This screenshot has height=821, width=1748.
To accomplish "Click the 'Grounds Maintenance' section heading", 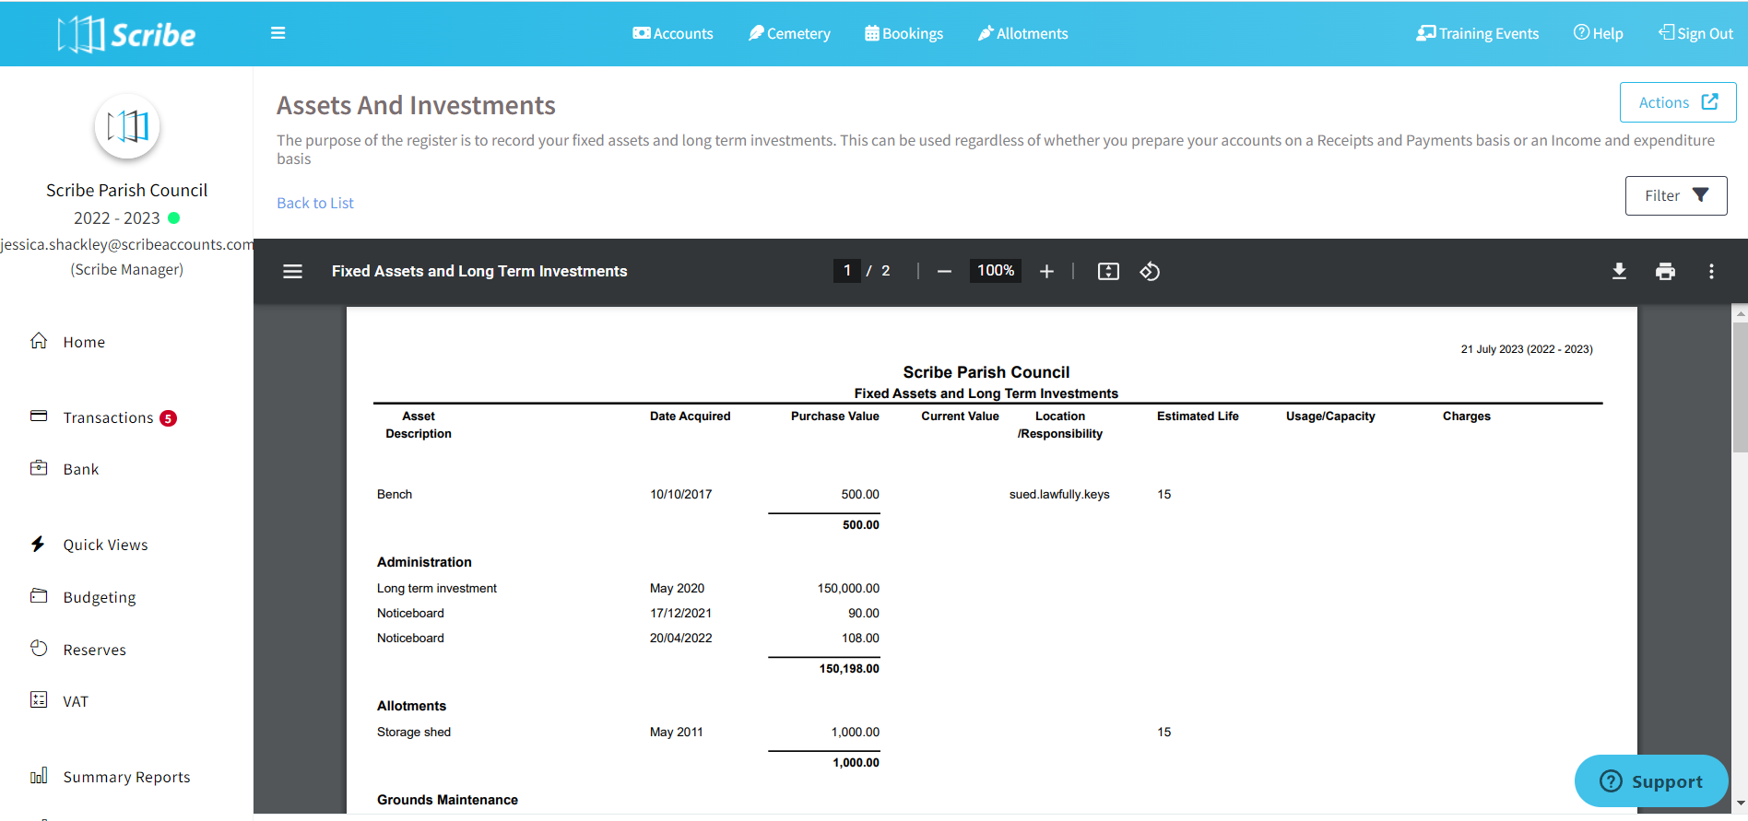I will 447,800.
